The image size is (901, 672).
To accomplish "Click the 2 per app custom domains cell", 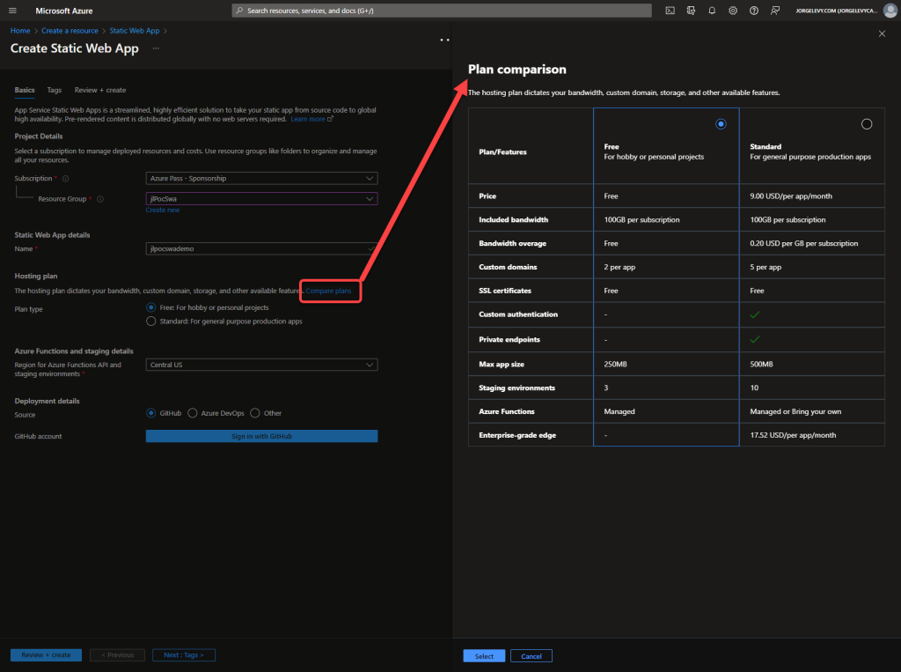I will click(x=666, y=267).
